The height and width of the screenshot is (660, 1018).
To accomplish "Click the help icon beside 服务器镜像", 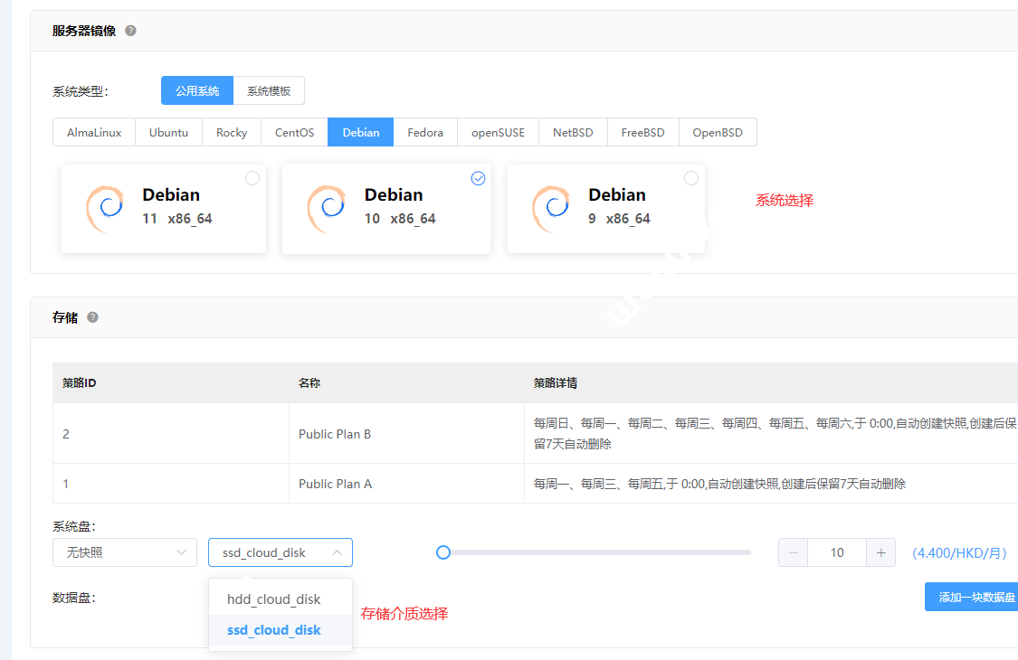I will click(x=131, y=31).
